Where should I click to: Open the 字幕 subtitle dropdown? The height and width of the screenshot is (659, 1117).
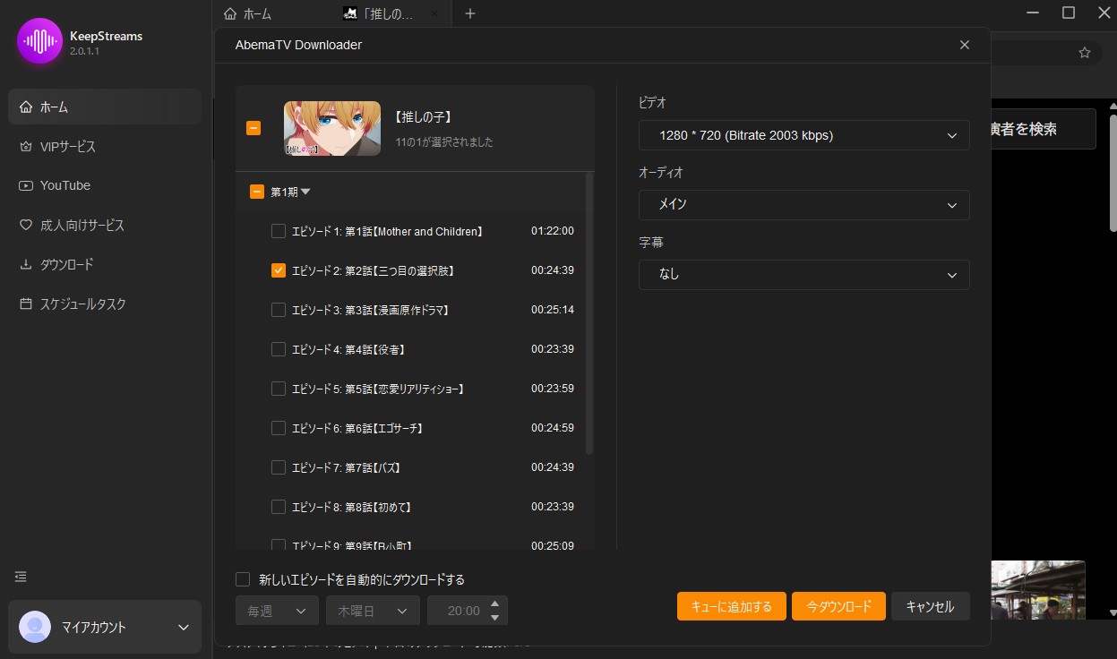[x=803, y=275]
